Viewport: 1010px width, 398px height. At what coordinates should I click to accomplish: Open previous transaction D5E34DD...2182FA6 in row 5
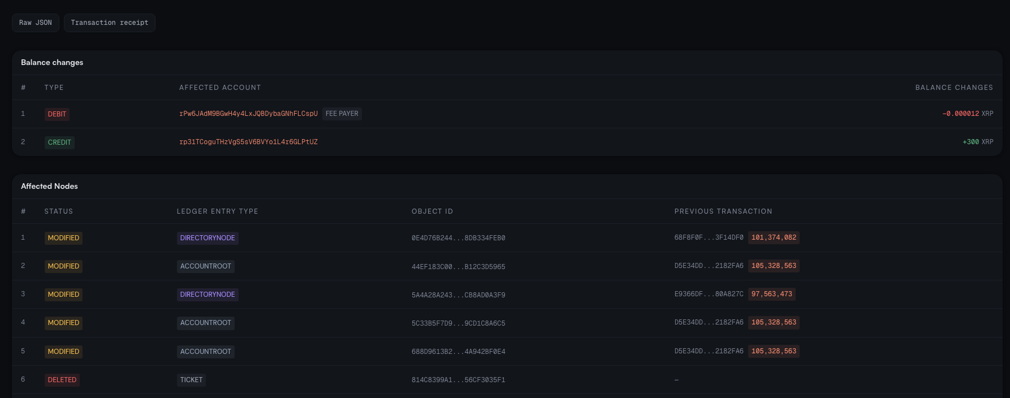coord(709,351)
